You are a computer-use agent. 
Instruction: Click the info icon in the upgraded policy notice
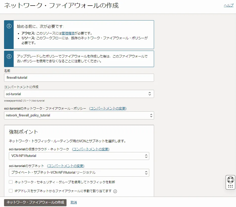coord(9,56)
